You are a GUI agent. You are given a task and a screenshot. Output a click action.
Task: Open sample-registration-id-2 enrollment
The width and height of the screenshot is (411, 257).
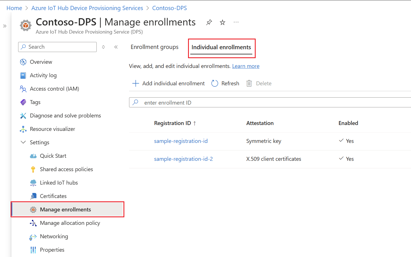tap(183, 159)
